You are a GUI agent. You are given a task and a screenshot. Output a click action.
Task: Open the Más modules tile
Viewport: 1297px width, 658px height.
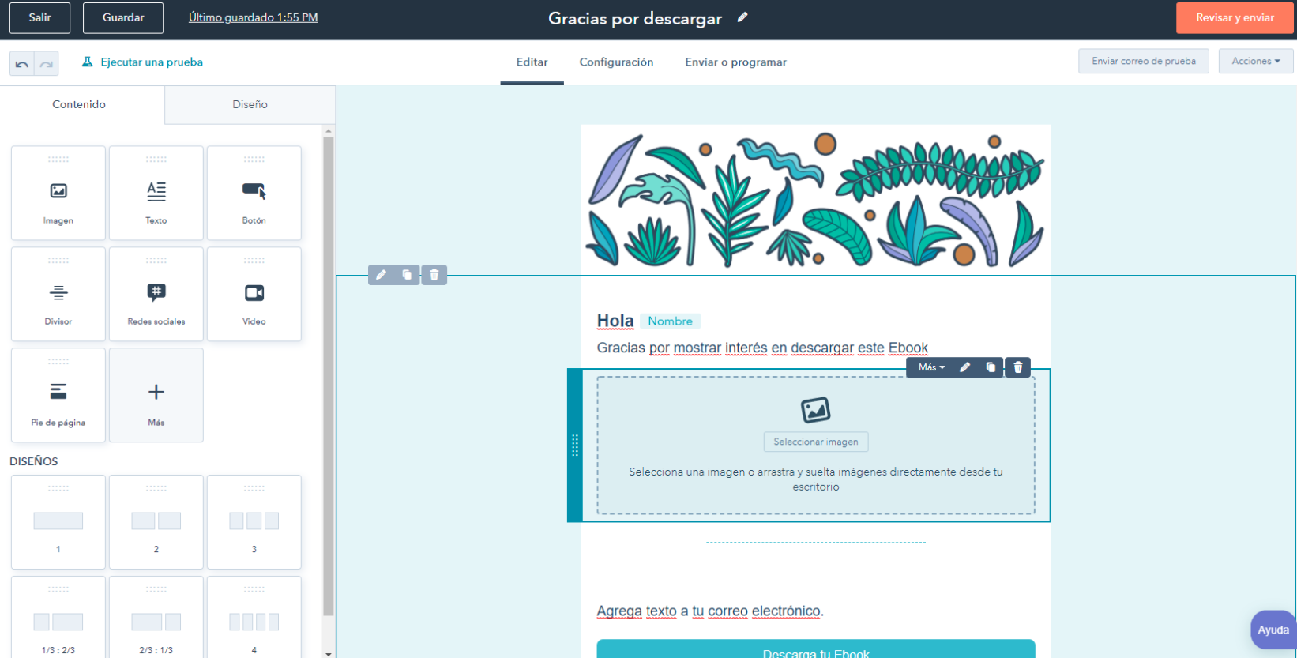(156, 395)
